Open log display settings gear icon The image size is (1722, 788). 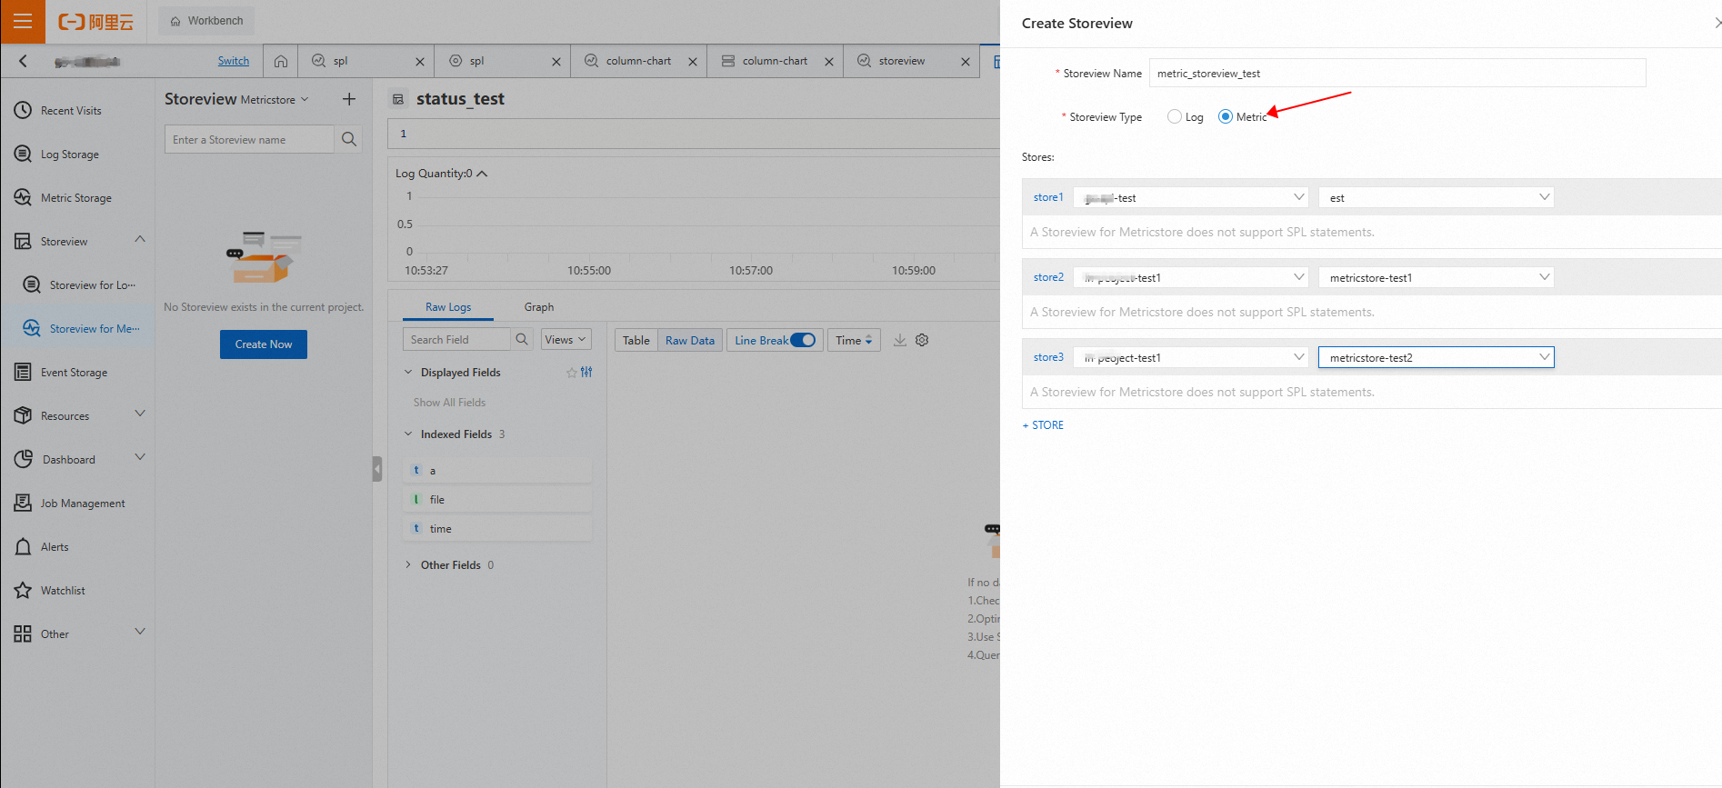click(922, 340)
